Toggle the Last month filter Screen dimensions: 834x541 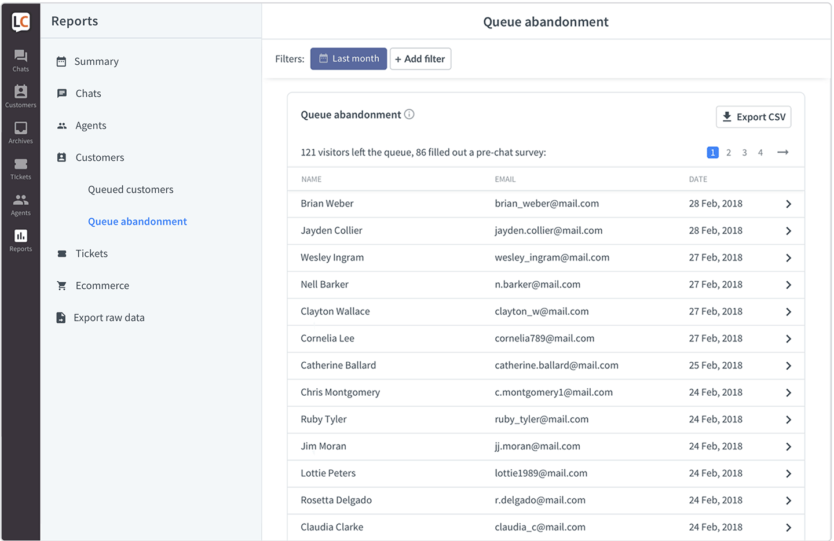pos(348,58)
